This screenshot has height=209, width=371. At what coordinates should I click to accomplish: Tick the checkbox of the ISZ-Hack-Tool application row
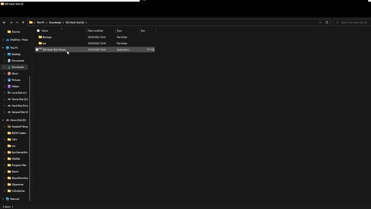37,50
